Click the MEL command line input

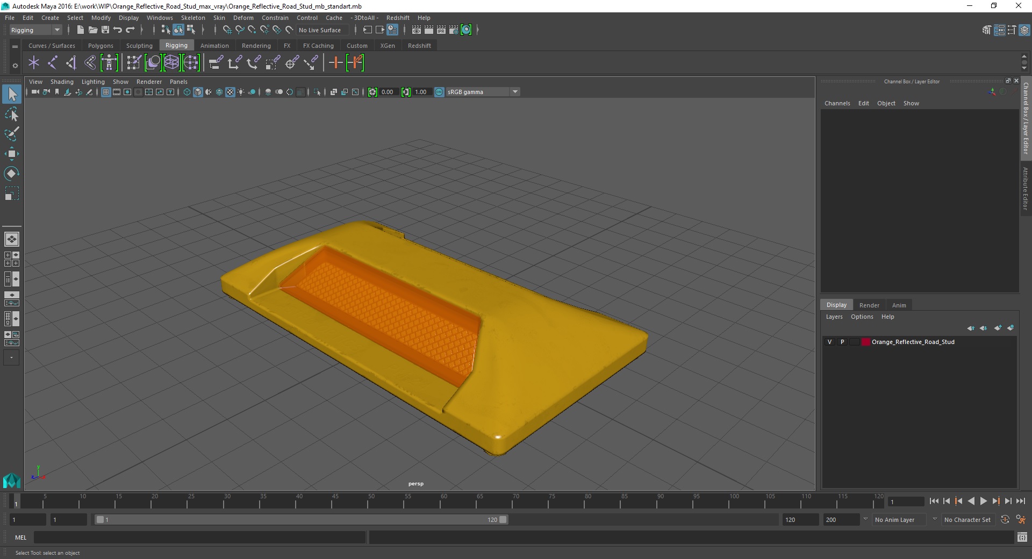tap(199, 537)
